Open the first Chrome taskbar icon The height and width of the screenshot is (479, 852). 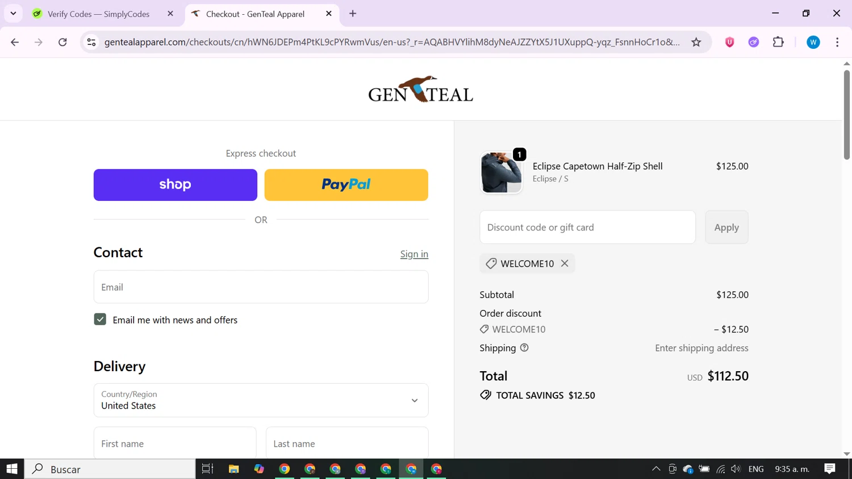(x=285, y=469)
